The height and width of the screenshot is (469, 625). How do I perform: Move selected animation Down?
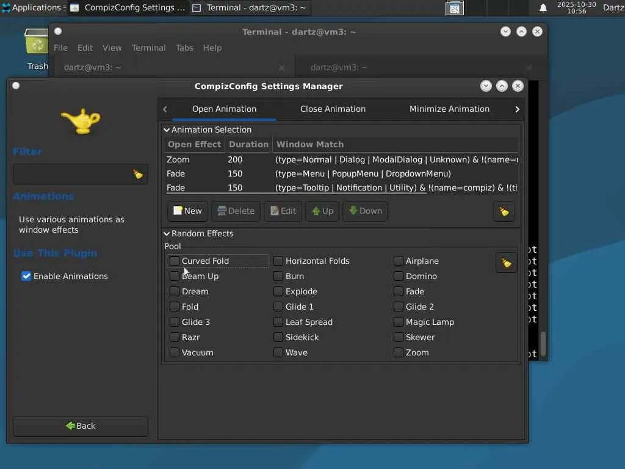click(x=365, y=211)
